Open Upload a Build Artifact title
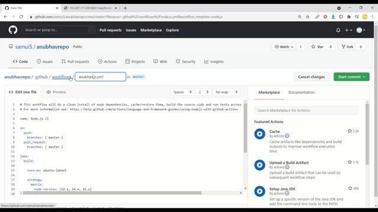This screenshot has width=378, height=212. (x=289, y=163)
